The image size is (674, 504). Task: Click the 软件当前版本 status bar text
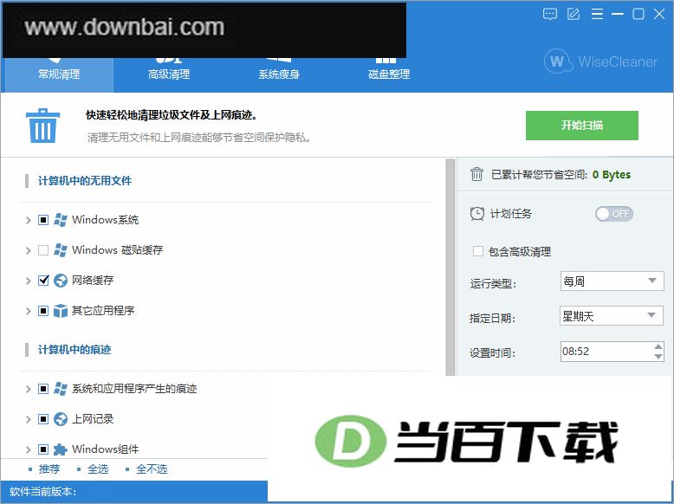43,492
